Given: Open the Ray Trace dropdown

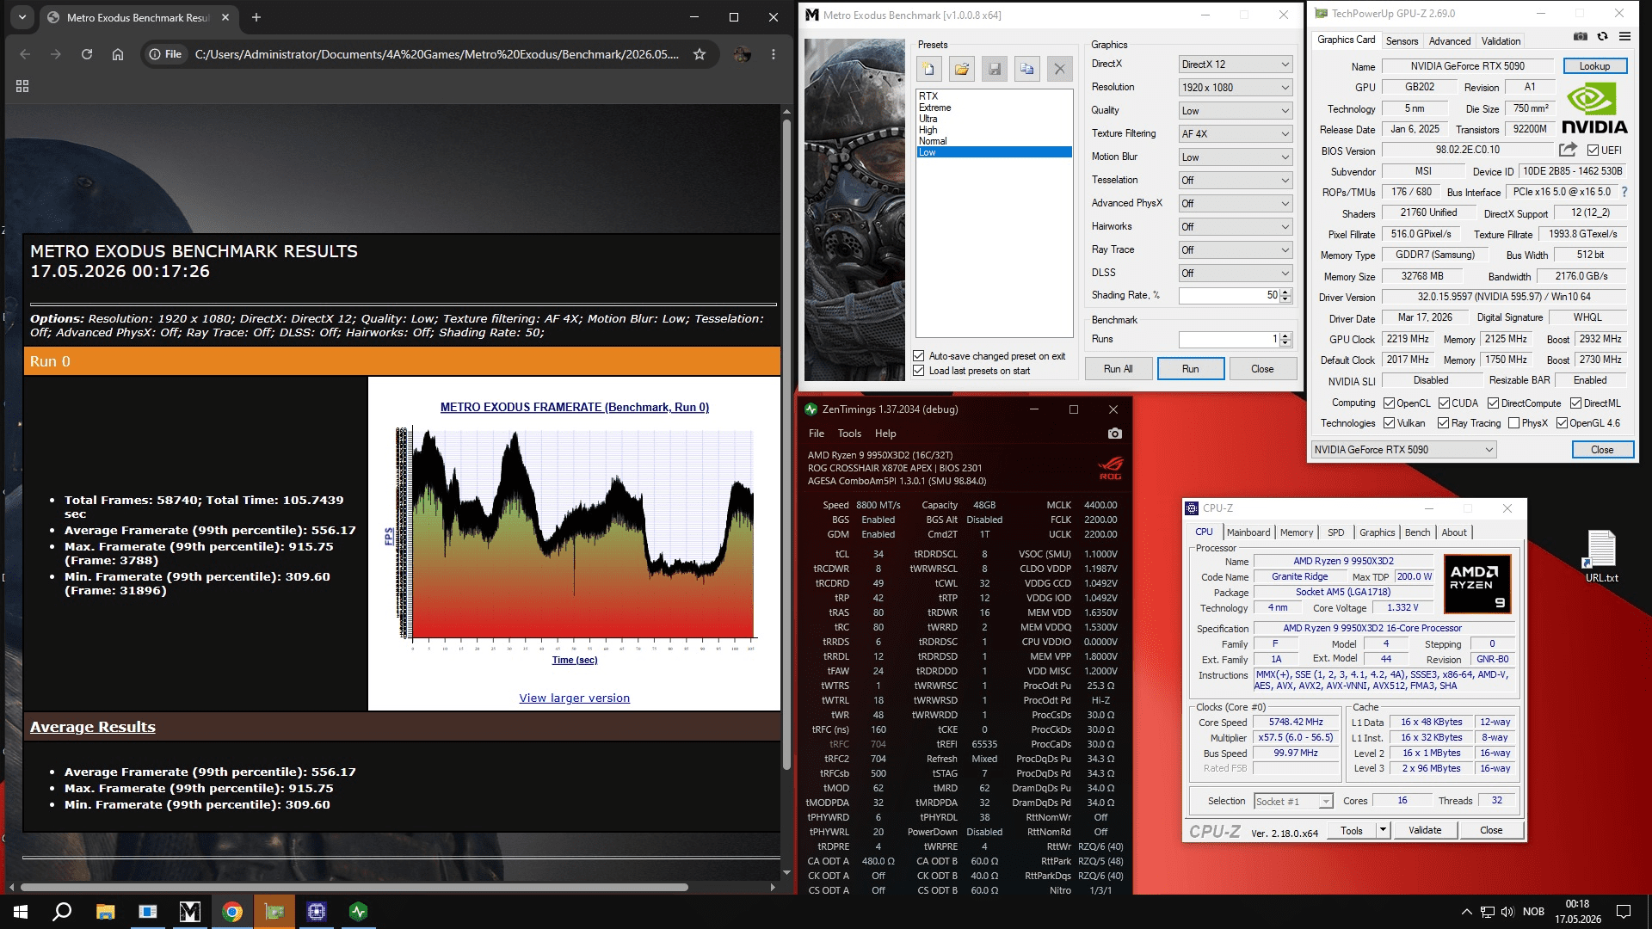Looking at the screenshot, I should point(1235,250).
